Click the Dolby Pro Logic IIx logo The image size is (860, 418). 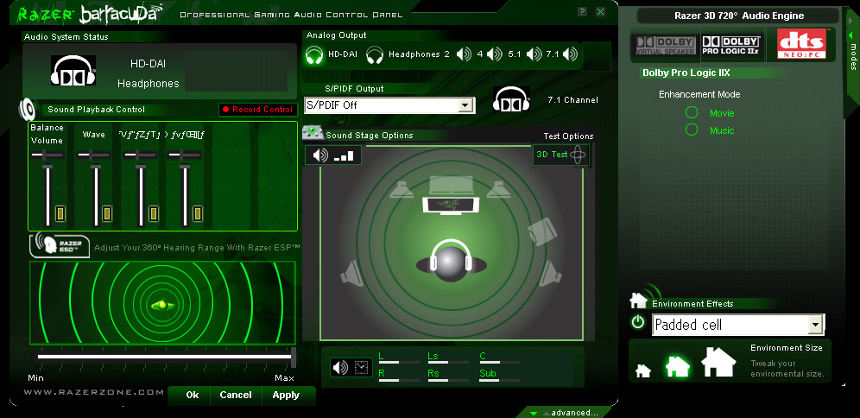[731, 45]
